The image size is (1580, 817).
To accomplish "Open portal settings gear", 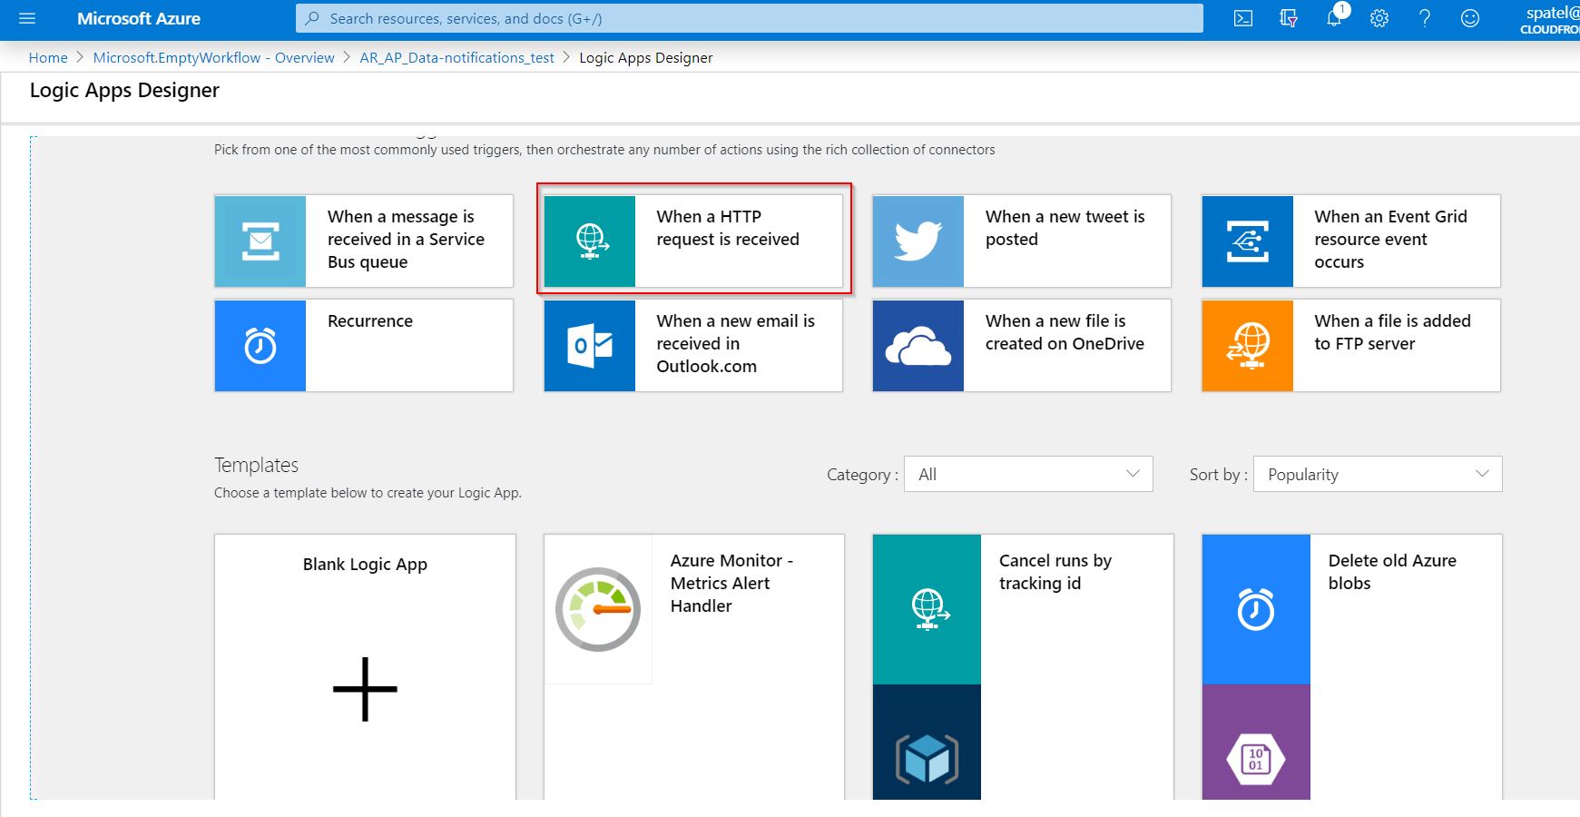I will (1379, 18).
